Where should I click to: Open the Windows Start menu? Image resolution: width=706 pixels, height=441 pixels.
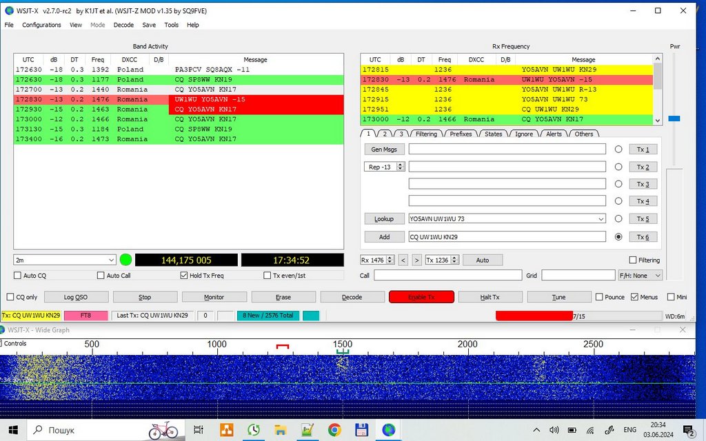tap(13, 430)
